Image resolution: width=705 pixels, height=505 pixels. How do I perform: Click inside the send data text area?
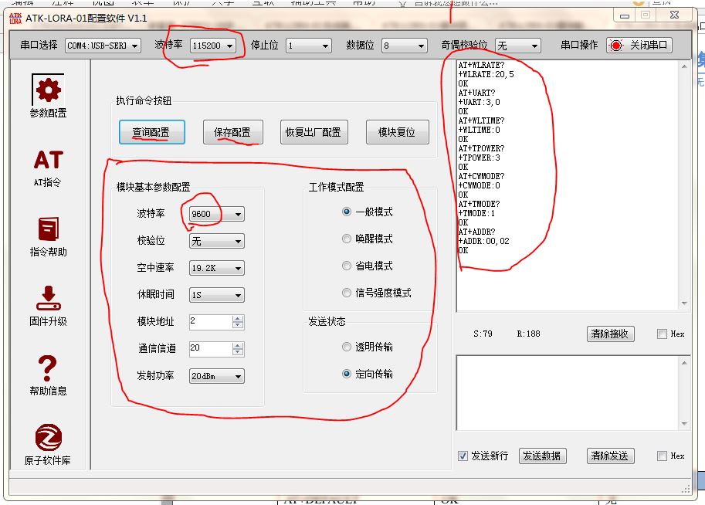(x=568, y=392)
